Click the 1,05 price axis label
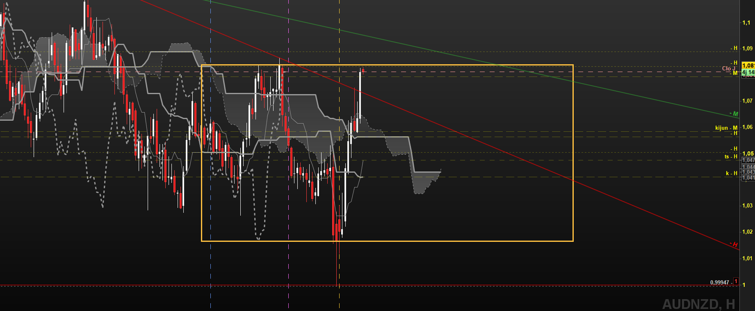Image resolution: width=755 pixels, height=311 pixels. (x=747, y=153)
